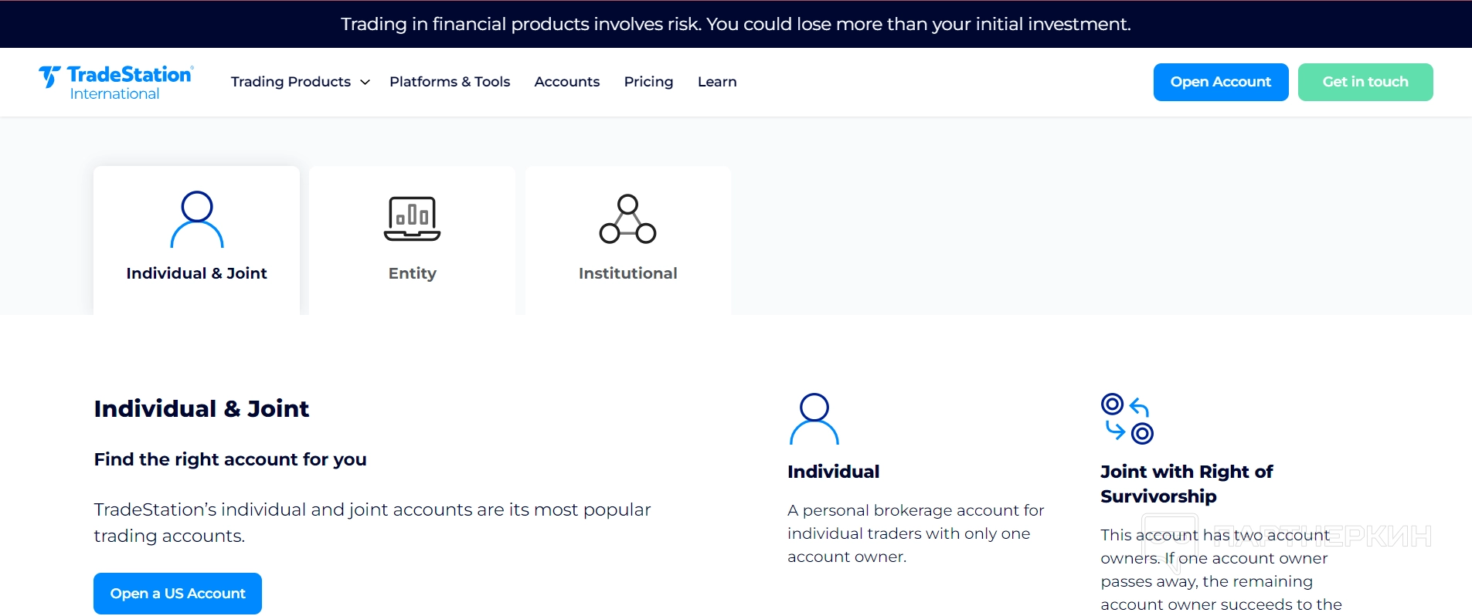
Task: Switch to the Institutional tab
Action: coord(628,240)
